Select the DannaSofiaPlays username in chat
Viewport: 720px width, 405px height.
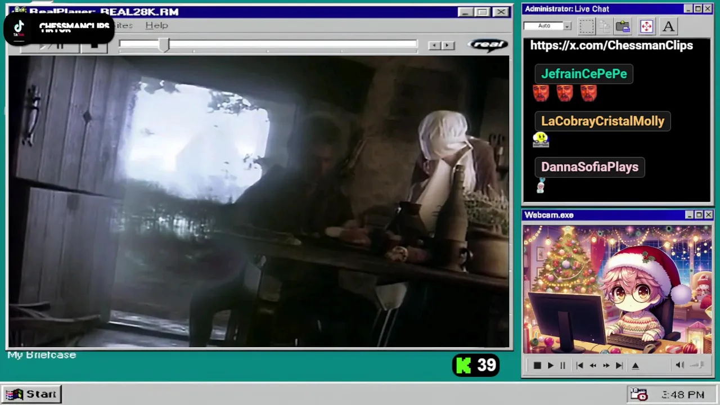(589, 167)
